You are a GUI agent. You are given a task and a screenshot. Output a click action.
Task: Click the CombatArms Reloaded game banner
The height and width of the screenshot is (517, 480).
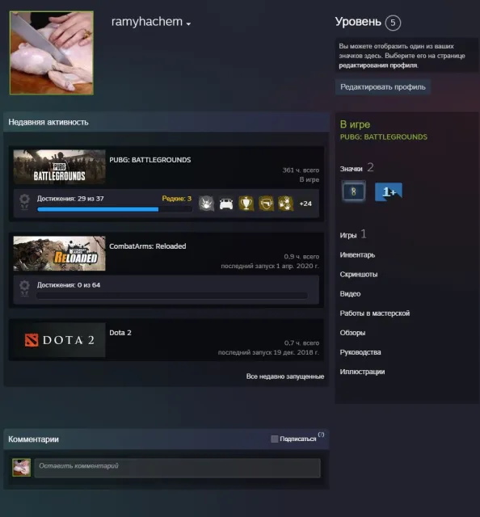(59, 253)
